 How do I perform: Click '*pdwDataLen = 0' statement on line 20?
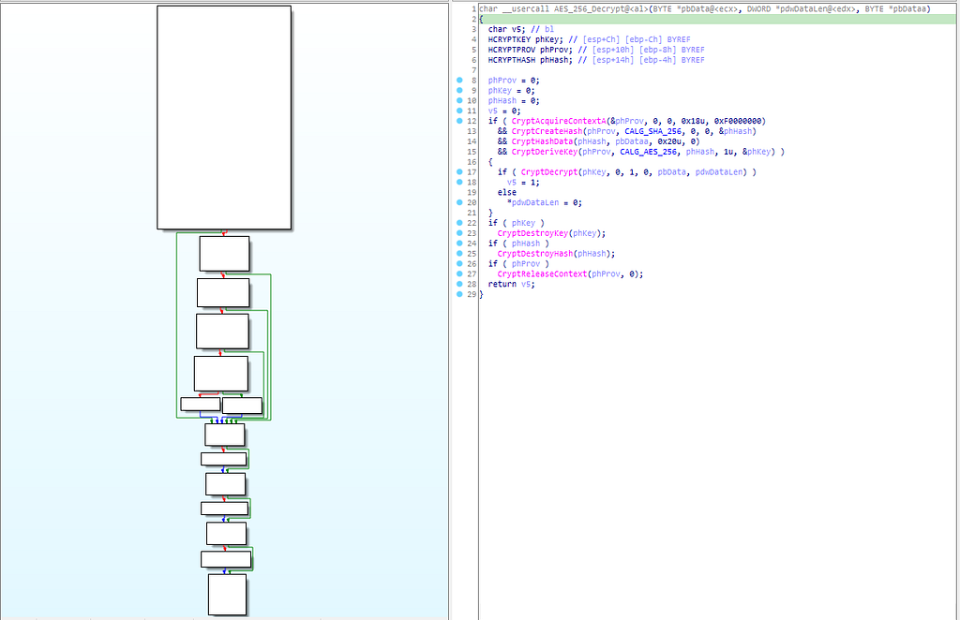point(545,202)
